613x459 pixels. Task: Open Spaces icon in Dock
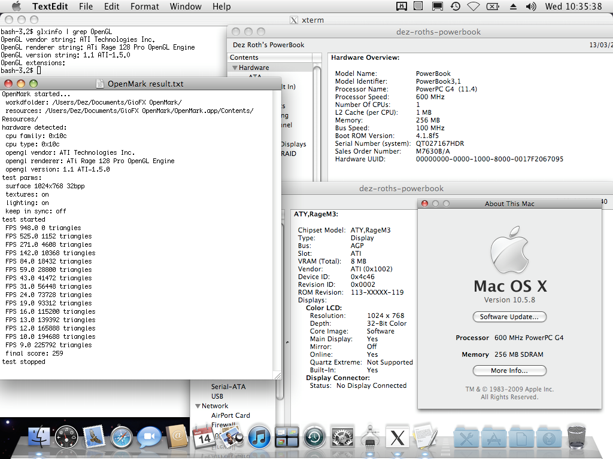coord(287,437)
